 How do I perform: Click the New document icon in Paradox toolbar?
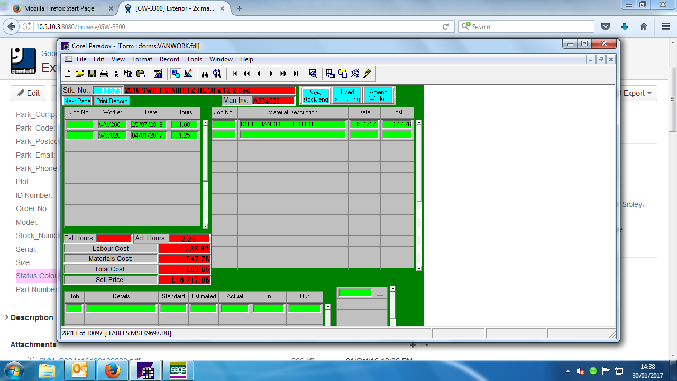tap(67, 74)
